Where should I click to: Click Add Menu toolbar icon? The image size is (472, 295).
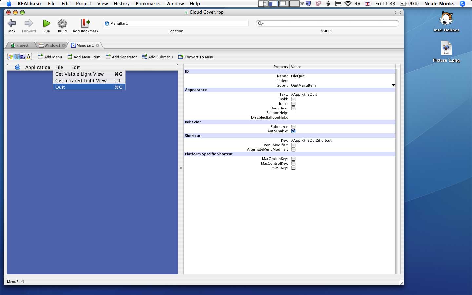coord(40,57)
